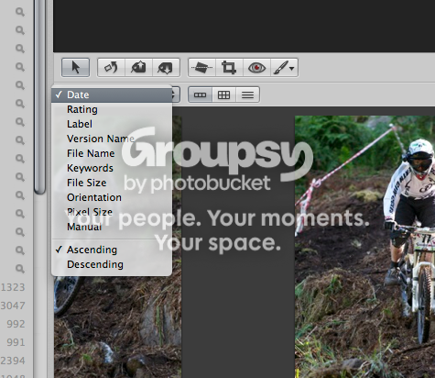Image resolution: width=435 pixels, height=378 pixels.
Task: Sort by Orientation
Action: pyautogui.click(x=112, y=197)
